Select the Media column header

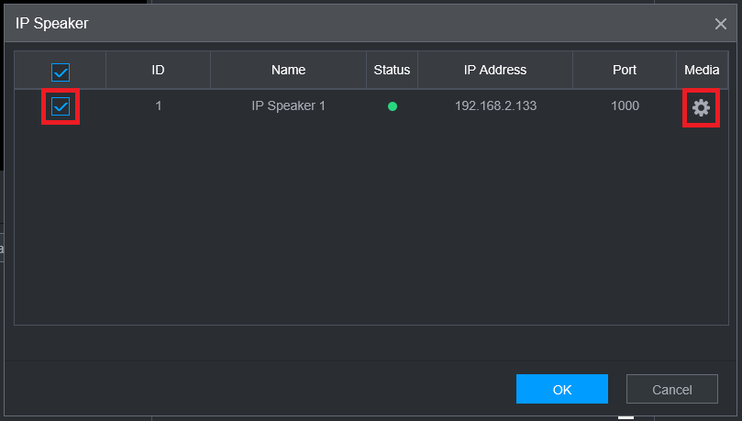tap(702, 70)
